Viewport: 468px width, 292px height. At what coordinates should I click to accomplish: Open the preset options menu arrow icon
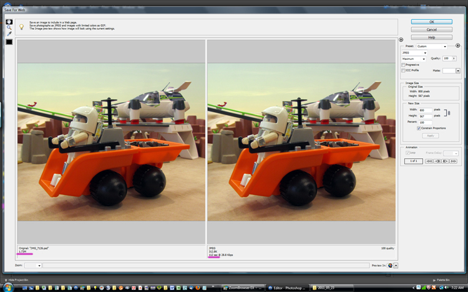tap(456, 46)
